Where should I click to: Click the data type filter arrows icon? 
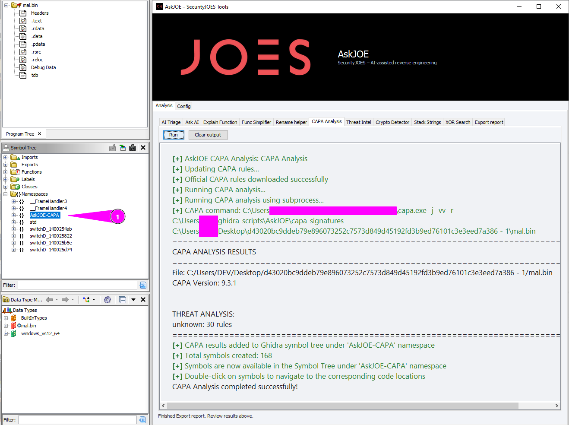pyautogui.click(x=86, y=300)
